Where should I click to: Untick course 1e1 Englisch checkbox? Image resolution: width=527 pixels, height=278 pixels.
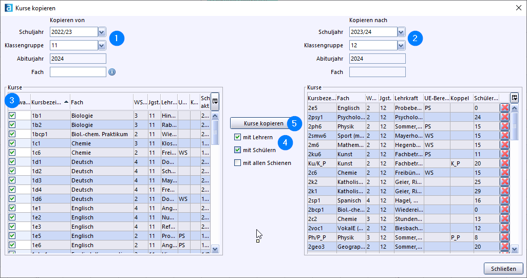click(x=12, y=208)
